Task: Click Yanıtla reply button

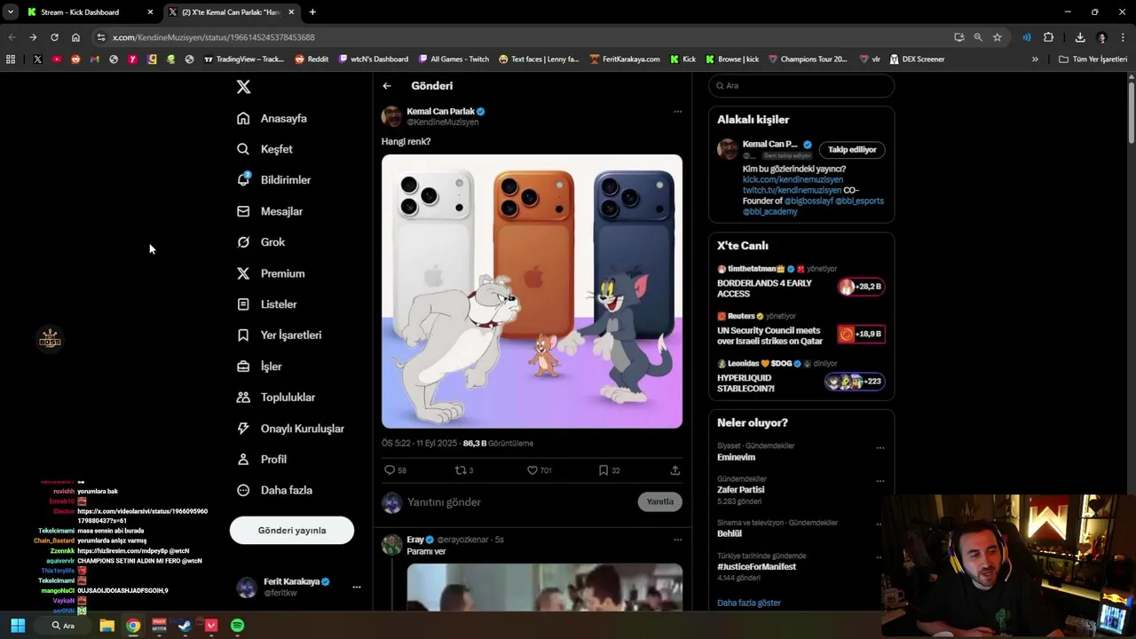Action: [x=659, y=501]
